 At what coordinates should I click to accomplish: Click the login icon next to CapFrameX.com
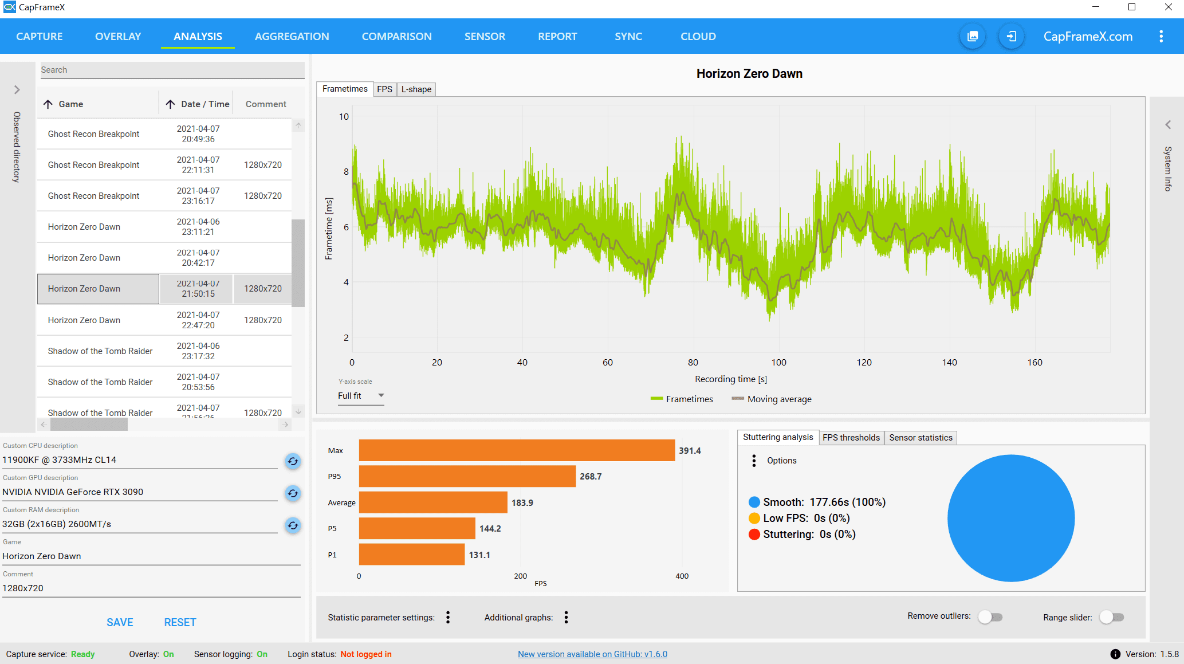coord(1011,37)
